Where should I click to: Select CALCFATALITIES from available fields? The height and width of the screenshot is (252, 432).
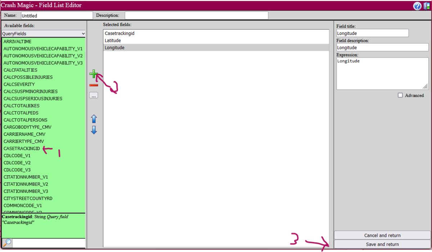click(x=20, y=70)
